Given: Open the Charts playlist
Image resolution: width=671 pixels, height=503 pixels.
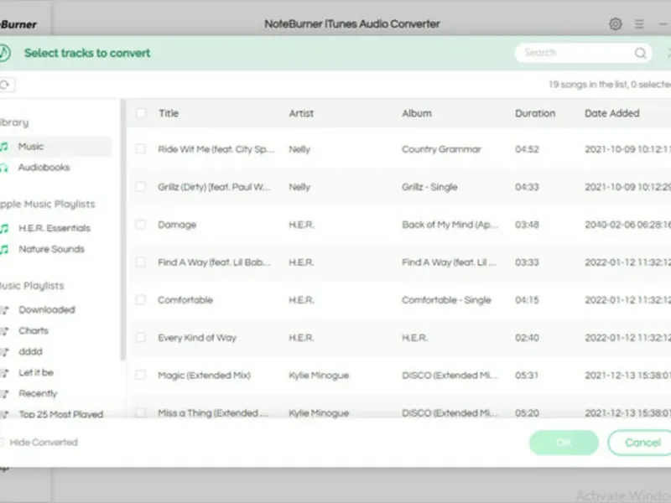Looking at the screenshot, I should 34,331.
